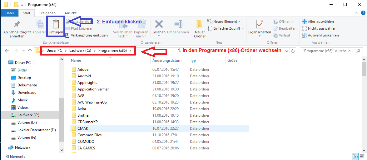
Task: Refresh the folder view button
Action: point(293,51)
